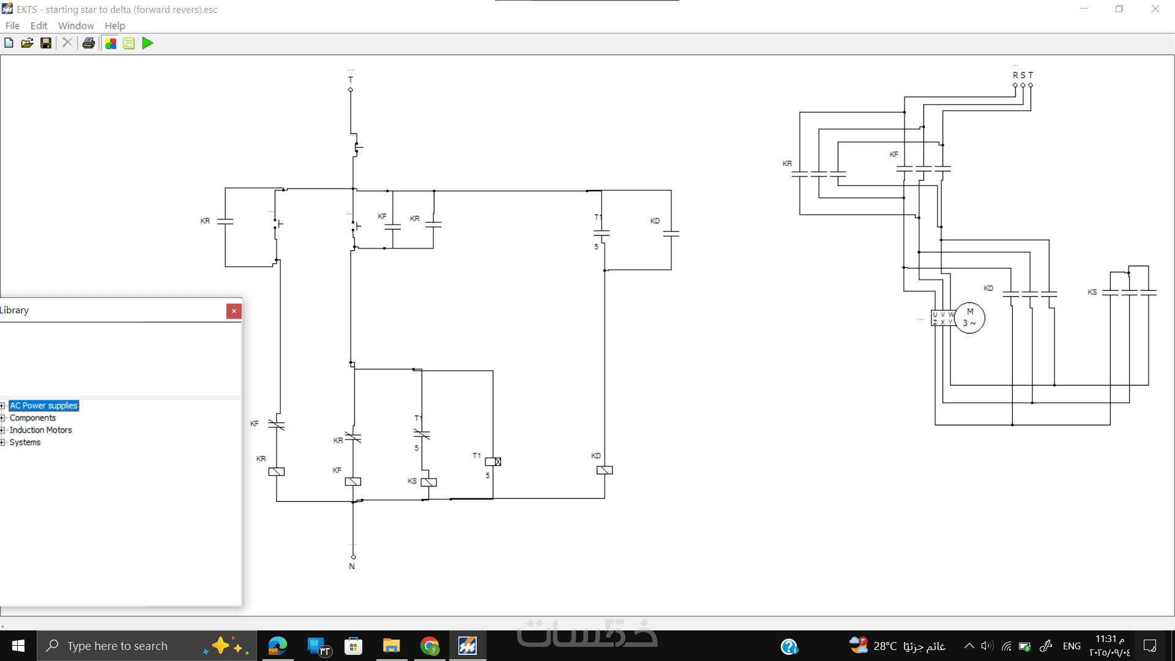Select the Systems library item
1175x661 pixels.
pyautogui.click(x=25, y=443)
